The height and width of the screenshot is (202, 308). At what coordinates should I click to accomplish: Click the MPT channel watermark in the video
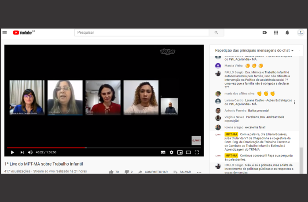[x=196, y=141]
